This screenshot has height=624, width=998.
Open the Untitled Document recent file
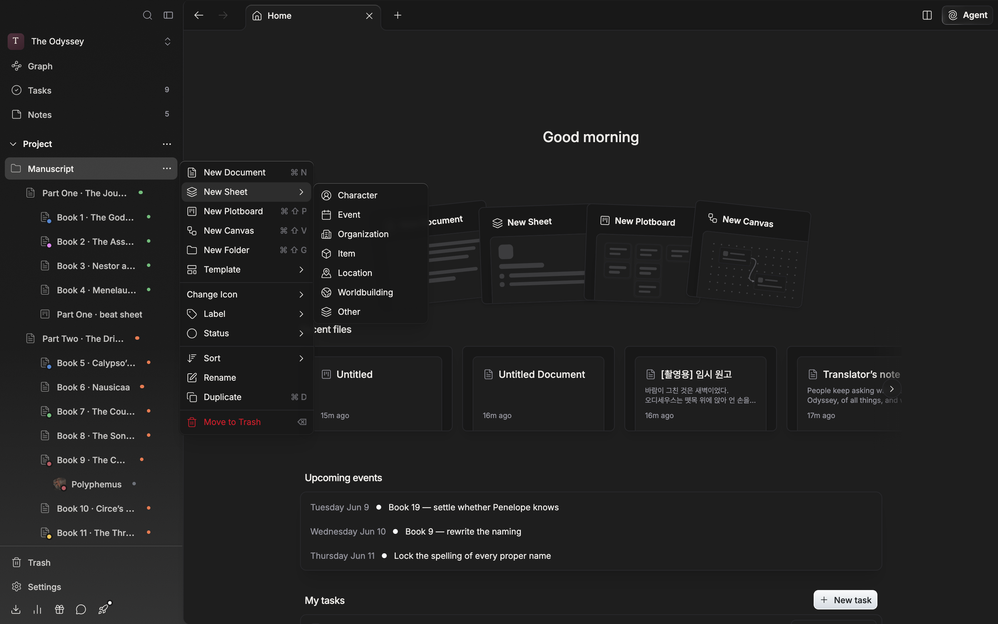point(538,389)
